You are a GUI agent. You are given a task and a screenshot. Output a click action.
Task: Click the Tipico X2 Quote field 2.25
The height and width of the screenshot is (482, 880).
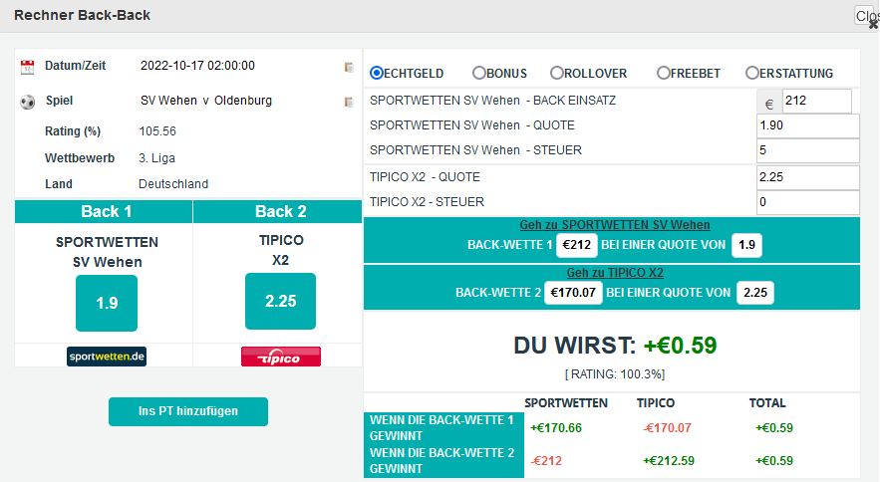pyautogui.click(x=807, y=177)
